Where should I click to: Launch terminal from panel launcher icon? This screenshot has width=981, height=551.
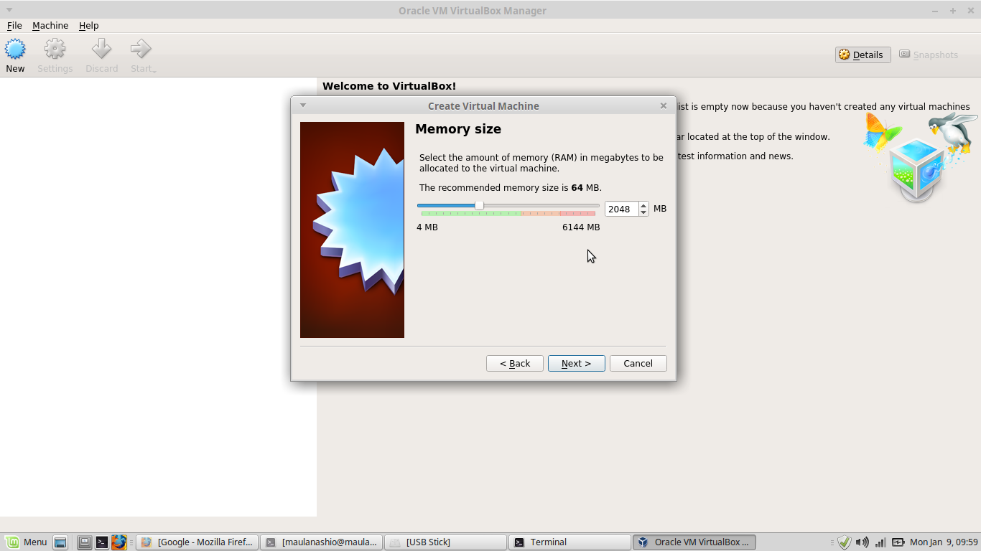click(102, 542)
